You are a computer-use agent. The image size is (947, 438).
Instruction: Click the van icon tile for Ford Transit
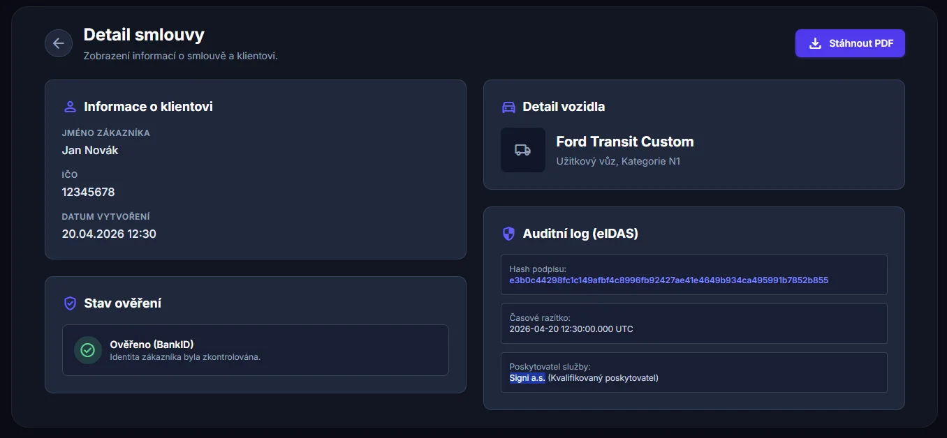[x=522, y=150]
